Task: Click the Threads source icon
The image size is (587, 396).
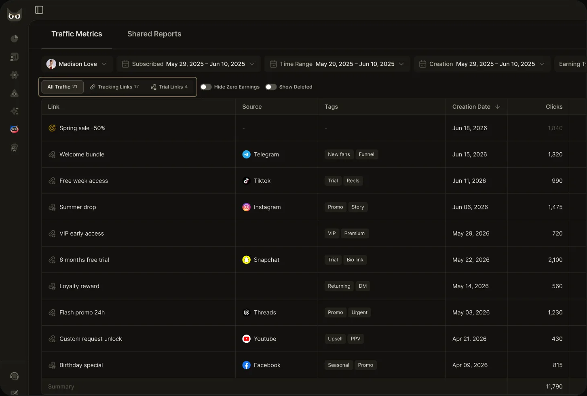Action: (246, 312)
